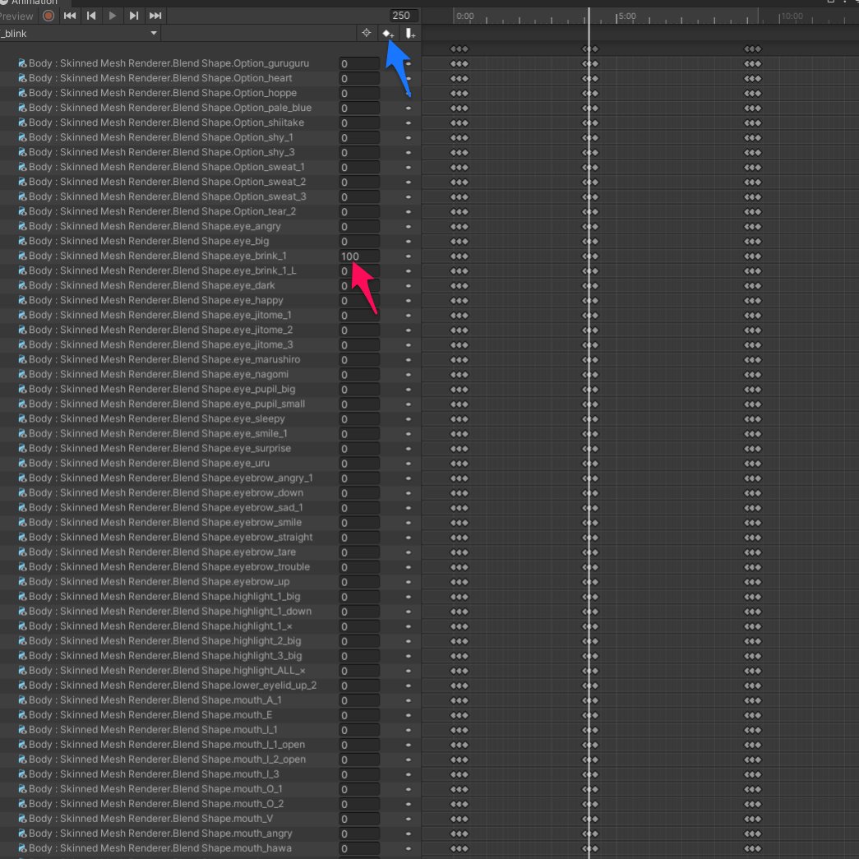Open property menu for eyebrow_up row
The height and width of the screenshot is (859, 859).
(409, 582)
